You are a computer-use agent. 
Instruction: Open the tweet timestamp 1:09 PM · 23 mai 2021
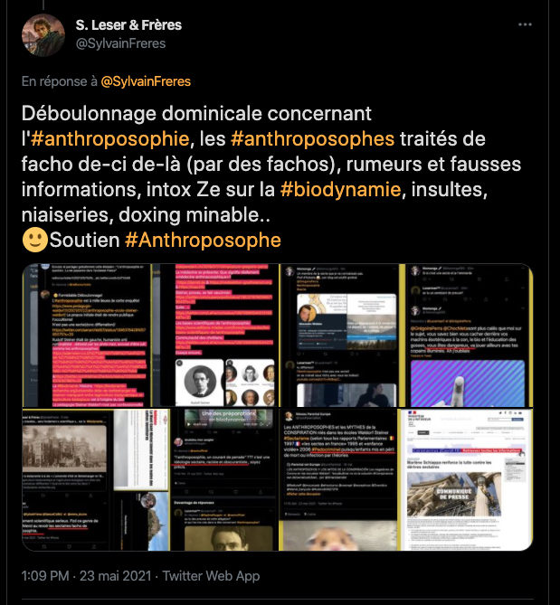pos(87,576)
